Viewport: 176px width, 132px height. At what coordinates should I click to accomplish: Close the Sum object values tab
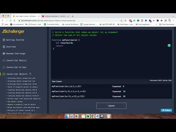tap(39, 16)
